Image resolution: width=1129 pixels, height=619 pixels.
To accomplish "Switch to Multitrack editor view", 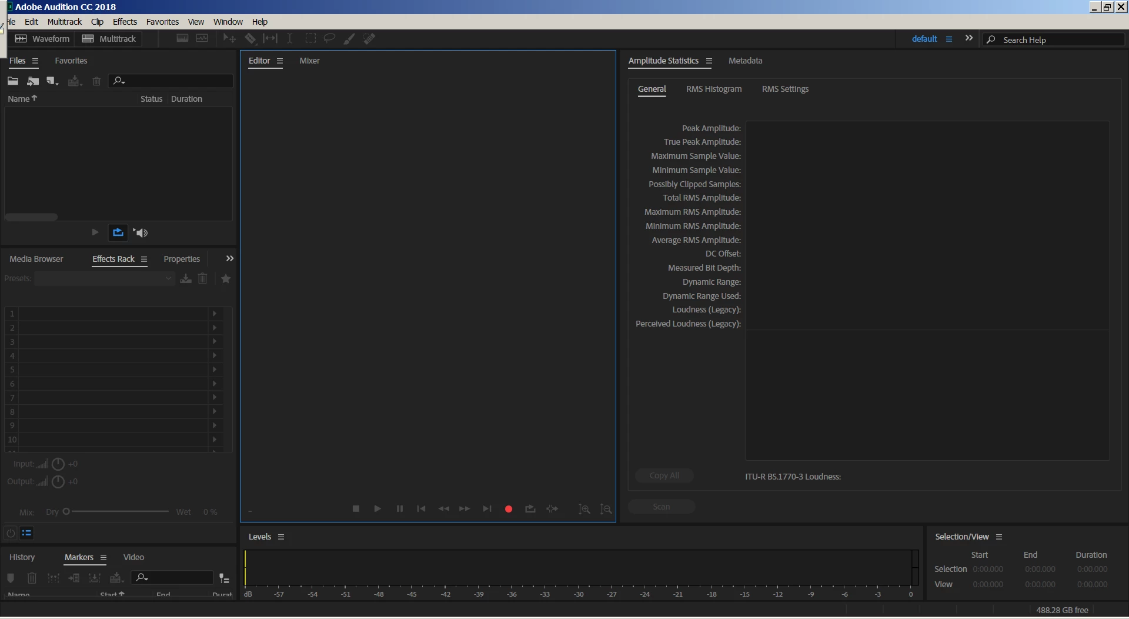I will point(109,39).
